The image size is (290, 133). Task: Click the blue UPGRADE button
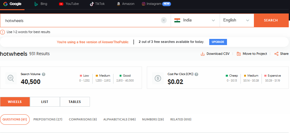[218, 42]
